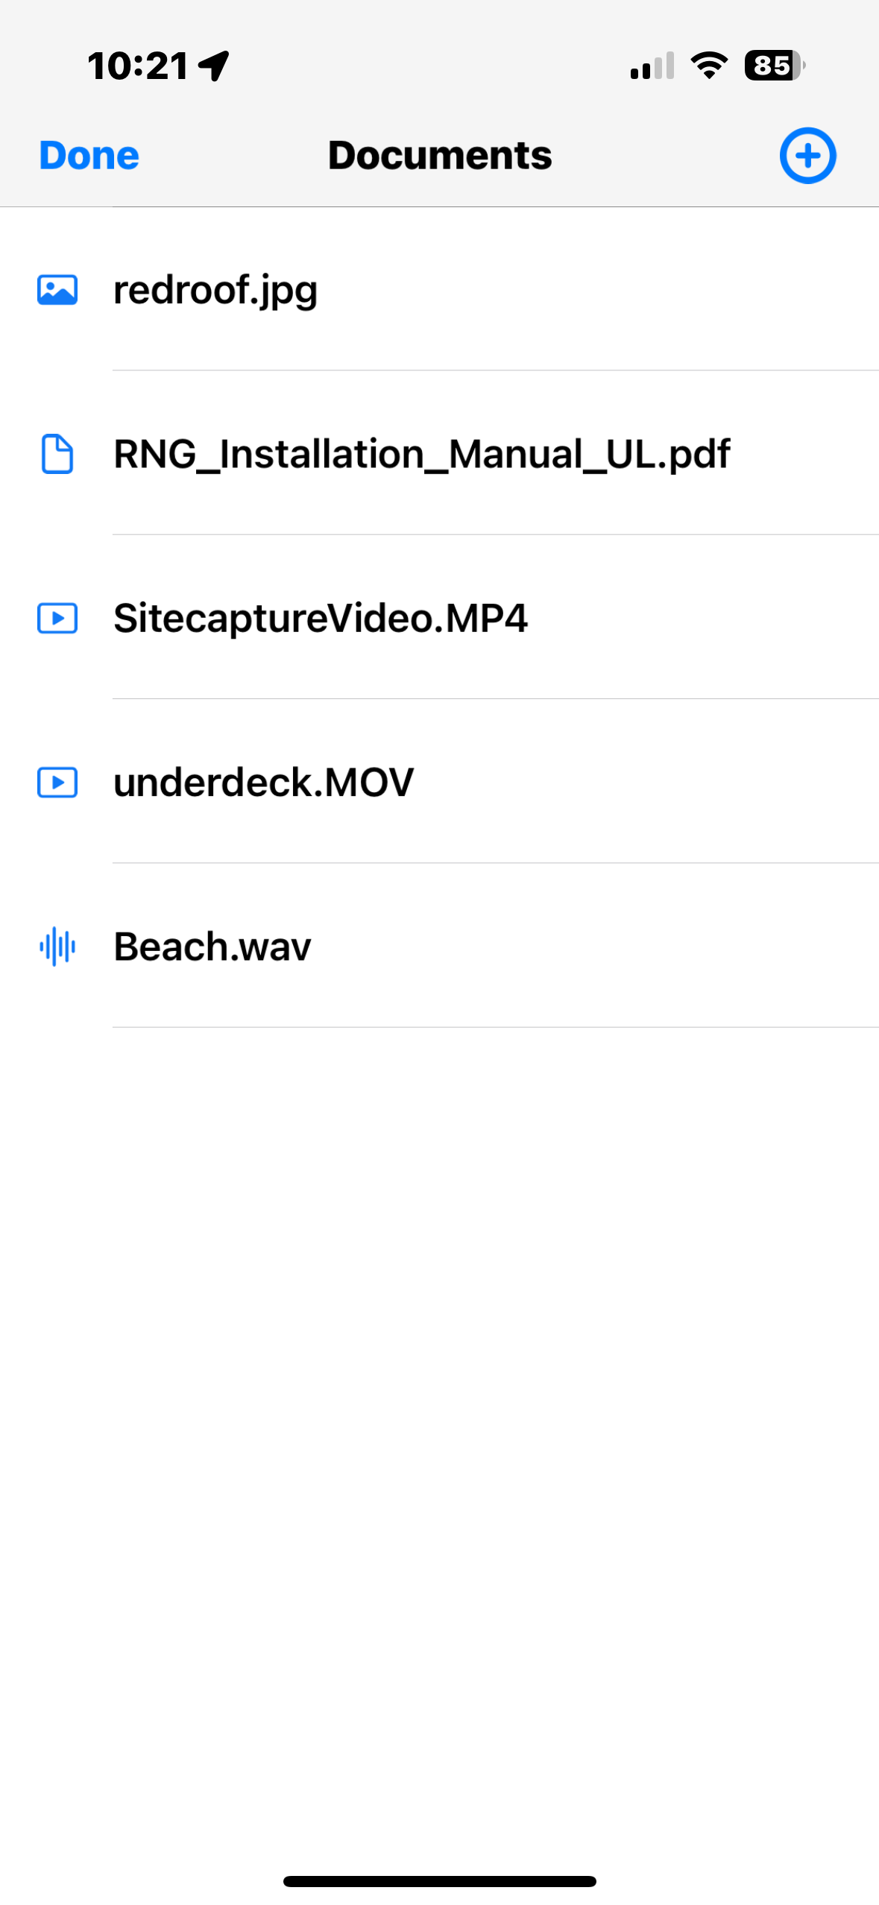Click the video icon beside SitecaptureVideo.MP4
This screenshot has height=1905, width=879.
click(x=57, y=618)
